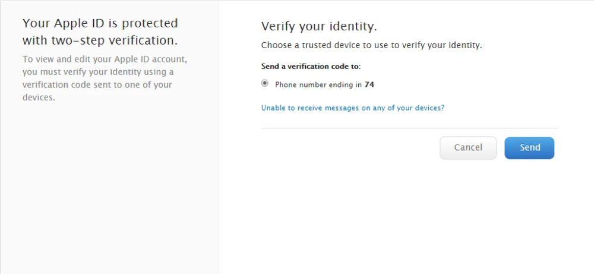Image resolution: width=594 pixels, height=274 pixels.
Task: Click the word devices in left description
Action: [x=38, y=97]
